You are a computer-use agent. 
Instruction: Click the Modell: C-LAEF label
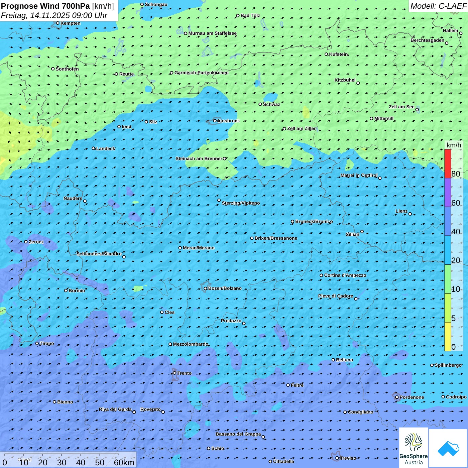coord(438,6)
